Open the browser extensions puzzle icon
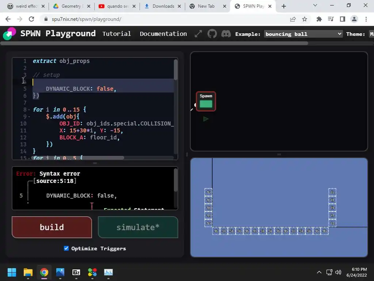The width and height of the screenshot is (374, 281). [319, 19]
